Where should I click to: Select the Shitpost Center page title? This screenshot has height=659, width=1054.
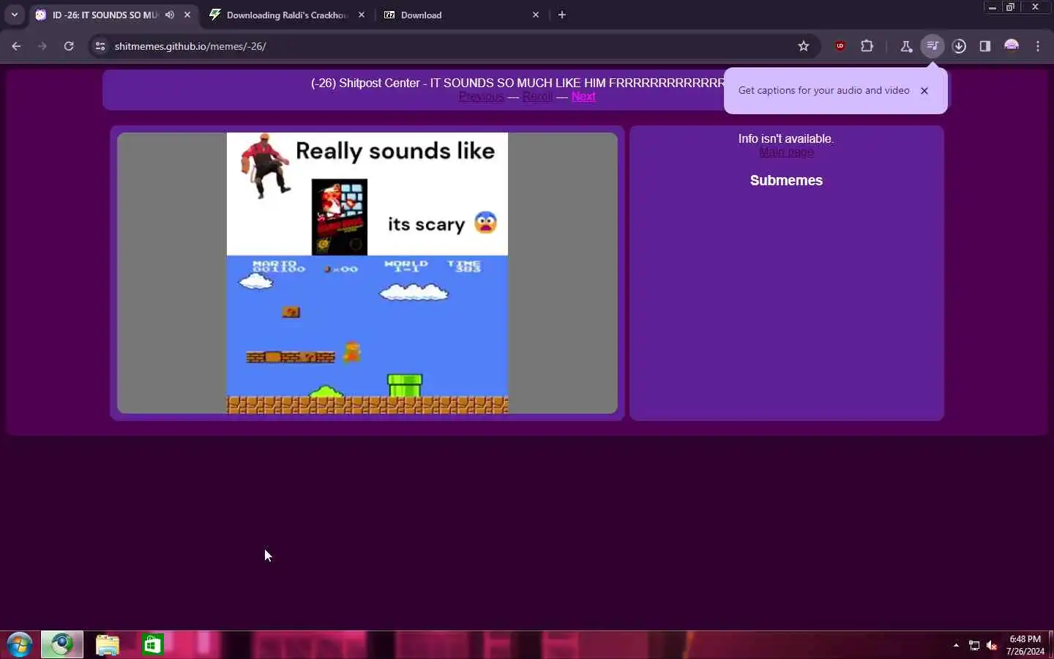[517, 83]
